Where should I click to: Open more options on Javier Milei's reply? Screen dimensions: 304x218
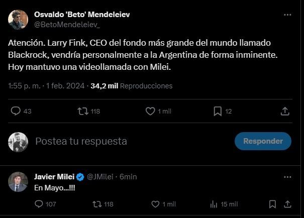287,177
